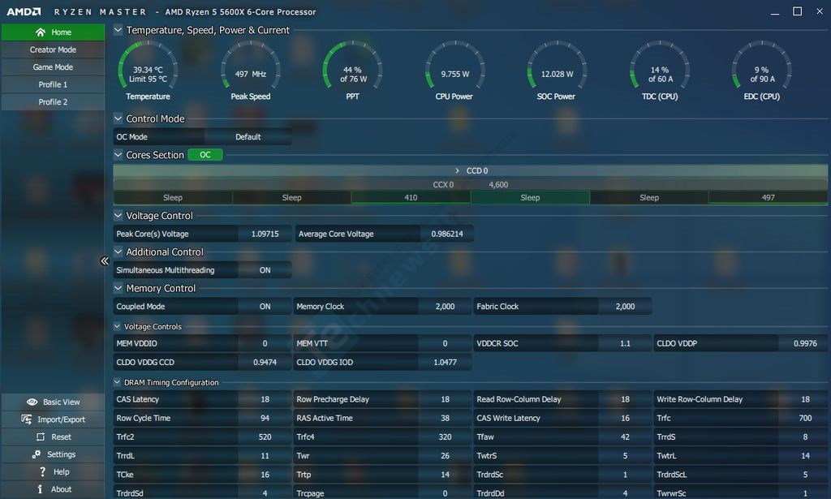Click the Import/Export icon
Image resolution: width=831 pixels, height=499 pixels.
click(28, 419)
